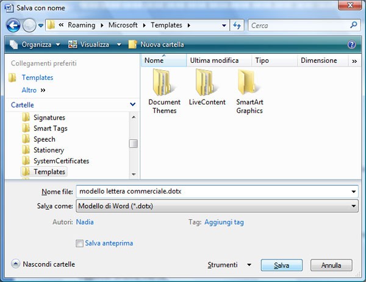Enable the Salva anteprima checkbox

79,244
